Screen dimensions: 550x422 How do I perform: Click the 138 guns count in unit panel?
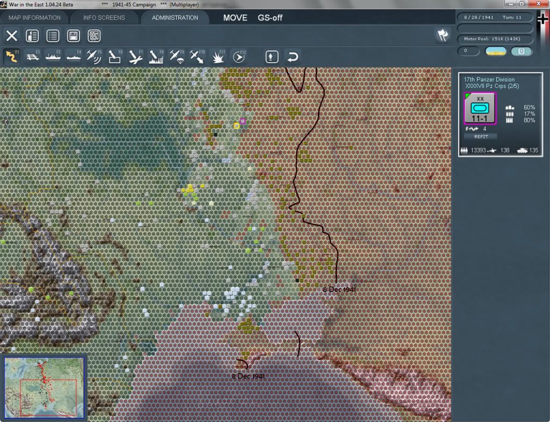click(505, 150)
